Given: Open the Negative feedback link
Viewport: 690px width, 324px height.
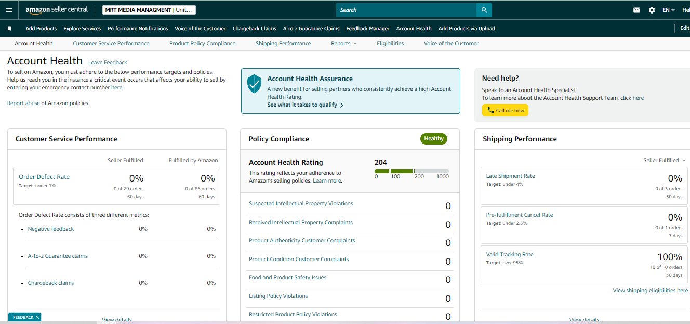Looking at the screenshot, I should tap(51, 229).
